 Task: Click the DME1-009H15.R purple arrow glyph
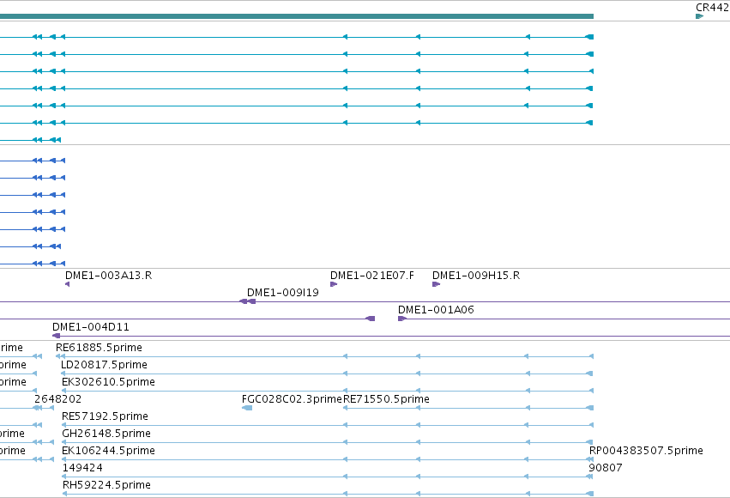[436, 284]
